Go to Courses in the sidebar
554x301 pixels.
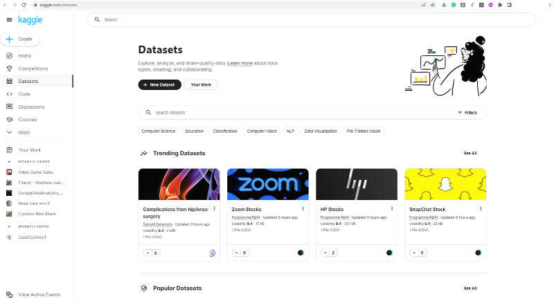pyautogui.click(x=28, y=120)
